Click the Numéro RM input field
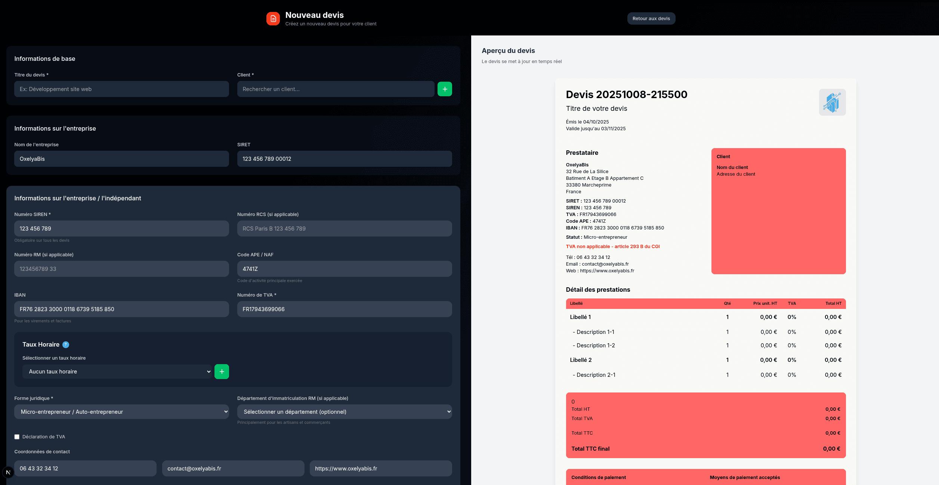Viewport: 939px width, 485px height. [x=121, y=269]
